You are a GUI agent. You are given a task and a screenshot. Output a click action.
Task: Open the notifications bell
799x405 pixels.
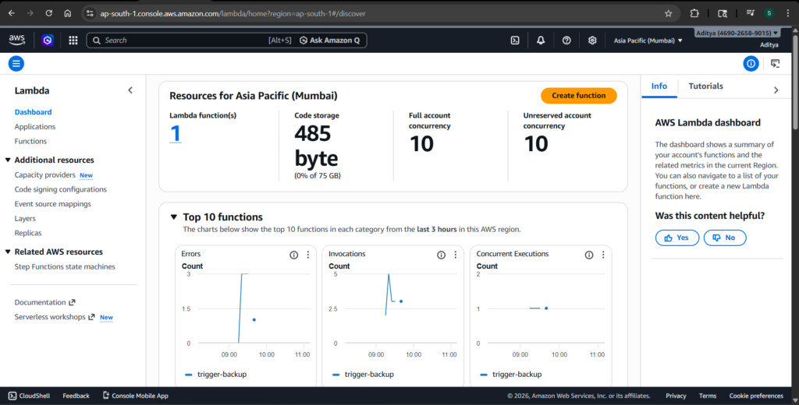[541, 40]
